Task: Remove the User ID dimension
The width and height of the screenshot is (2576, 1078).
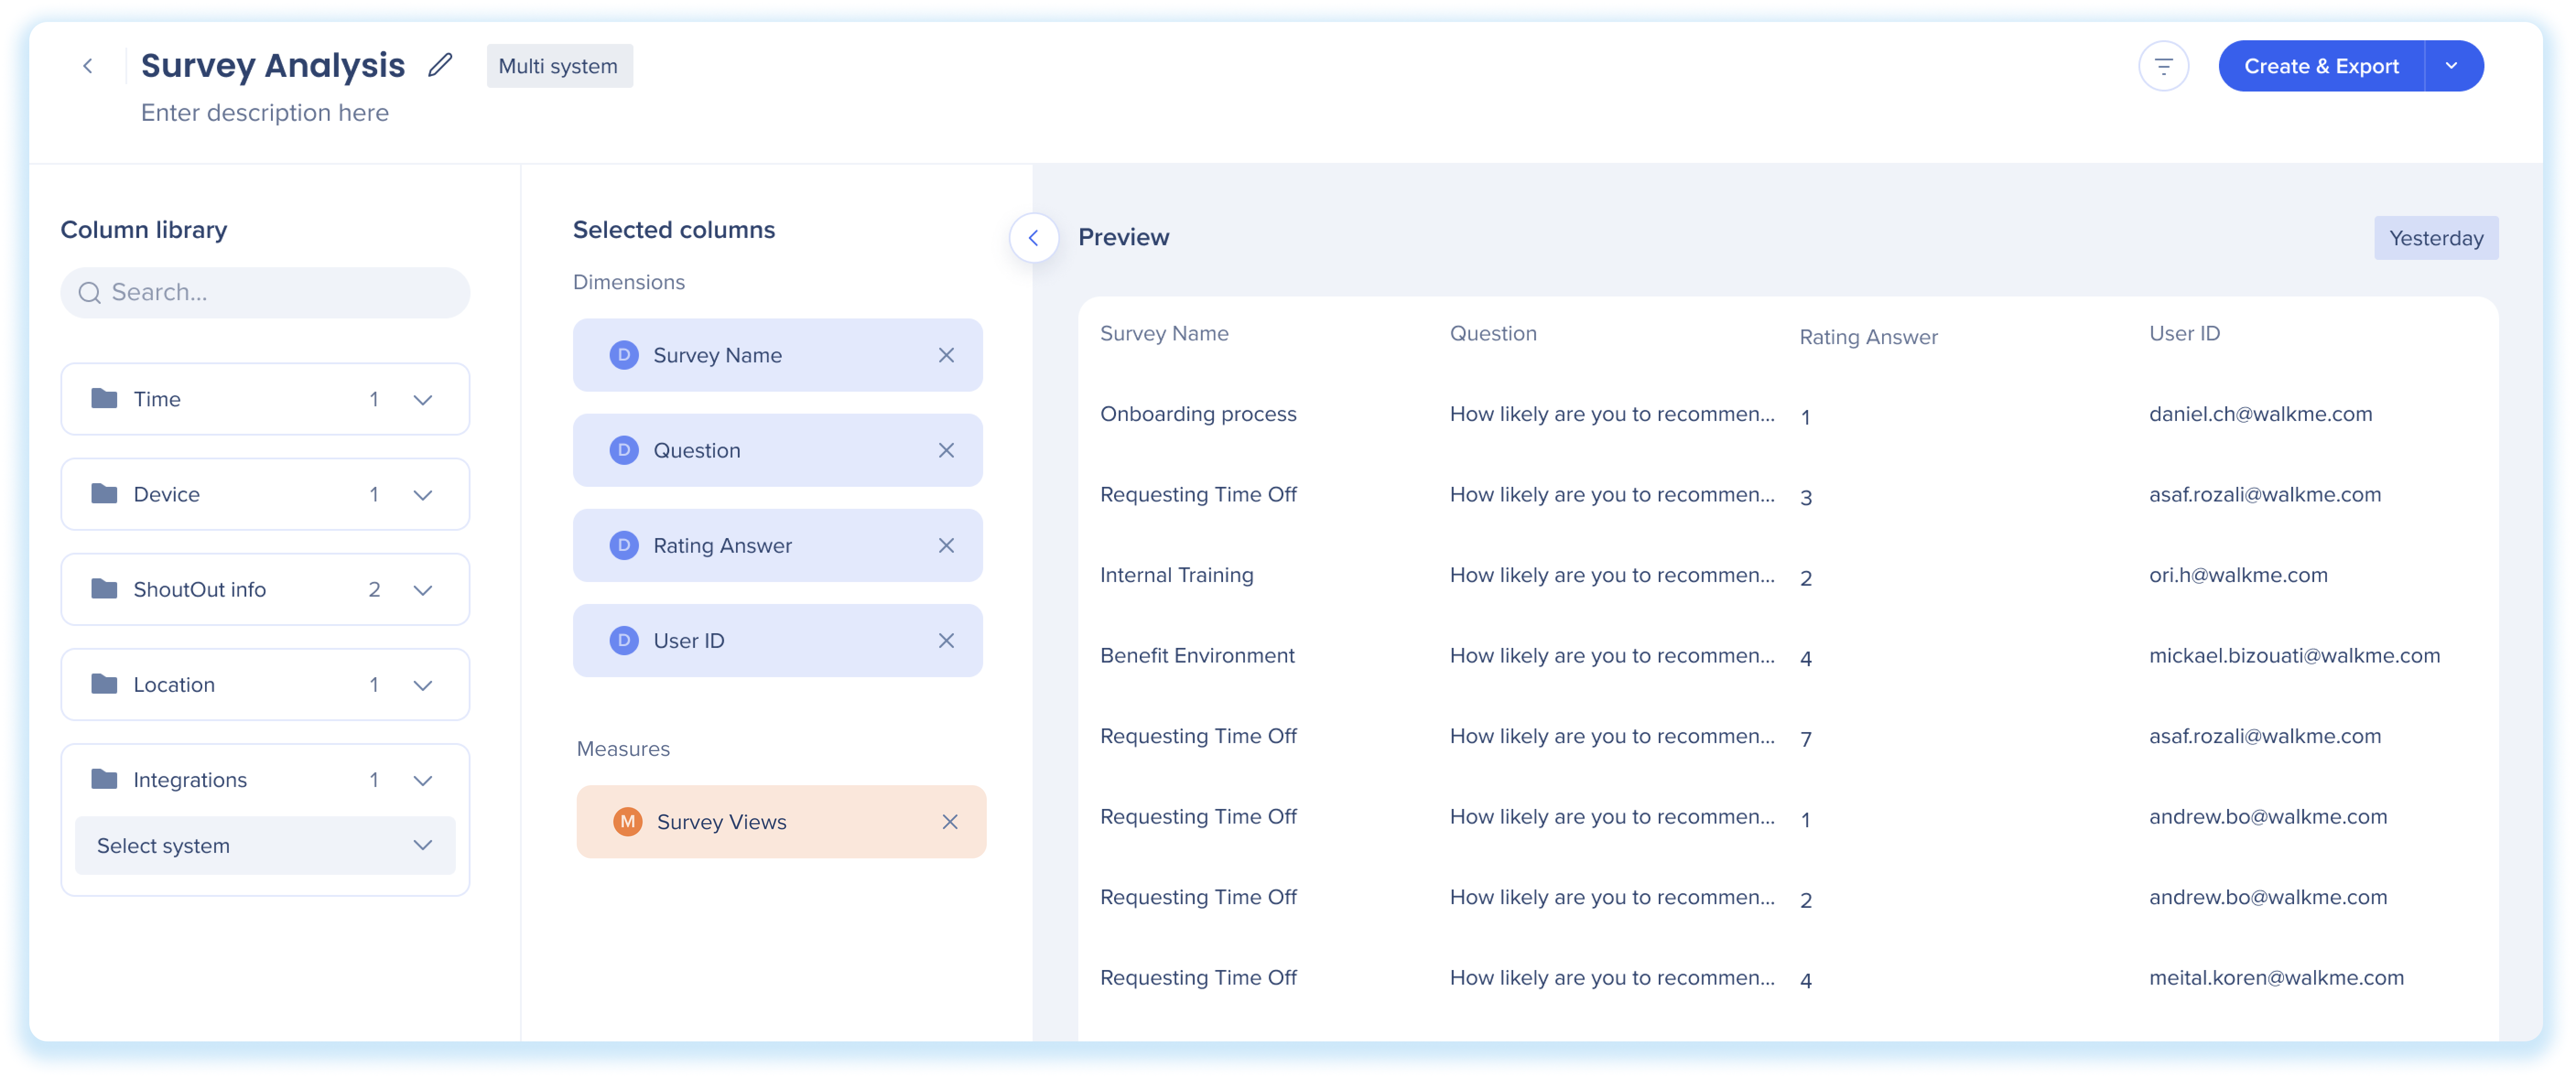Action: (x=946, y=640)
